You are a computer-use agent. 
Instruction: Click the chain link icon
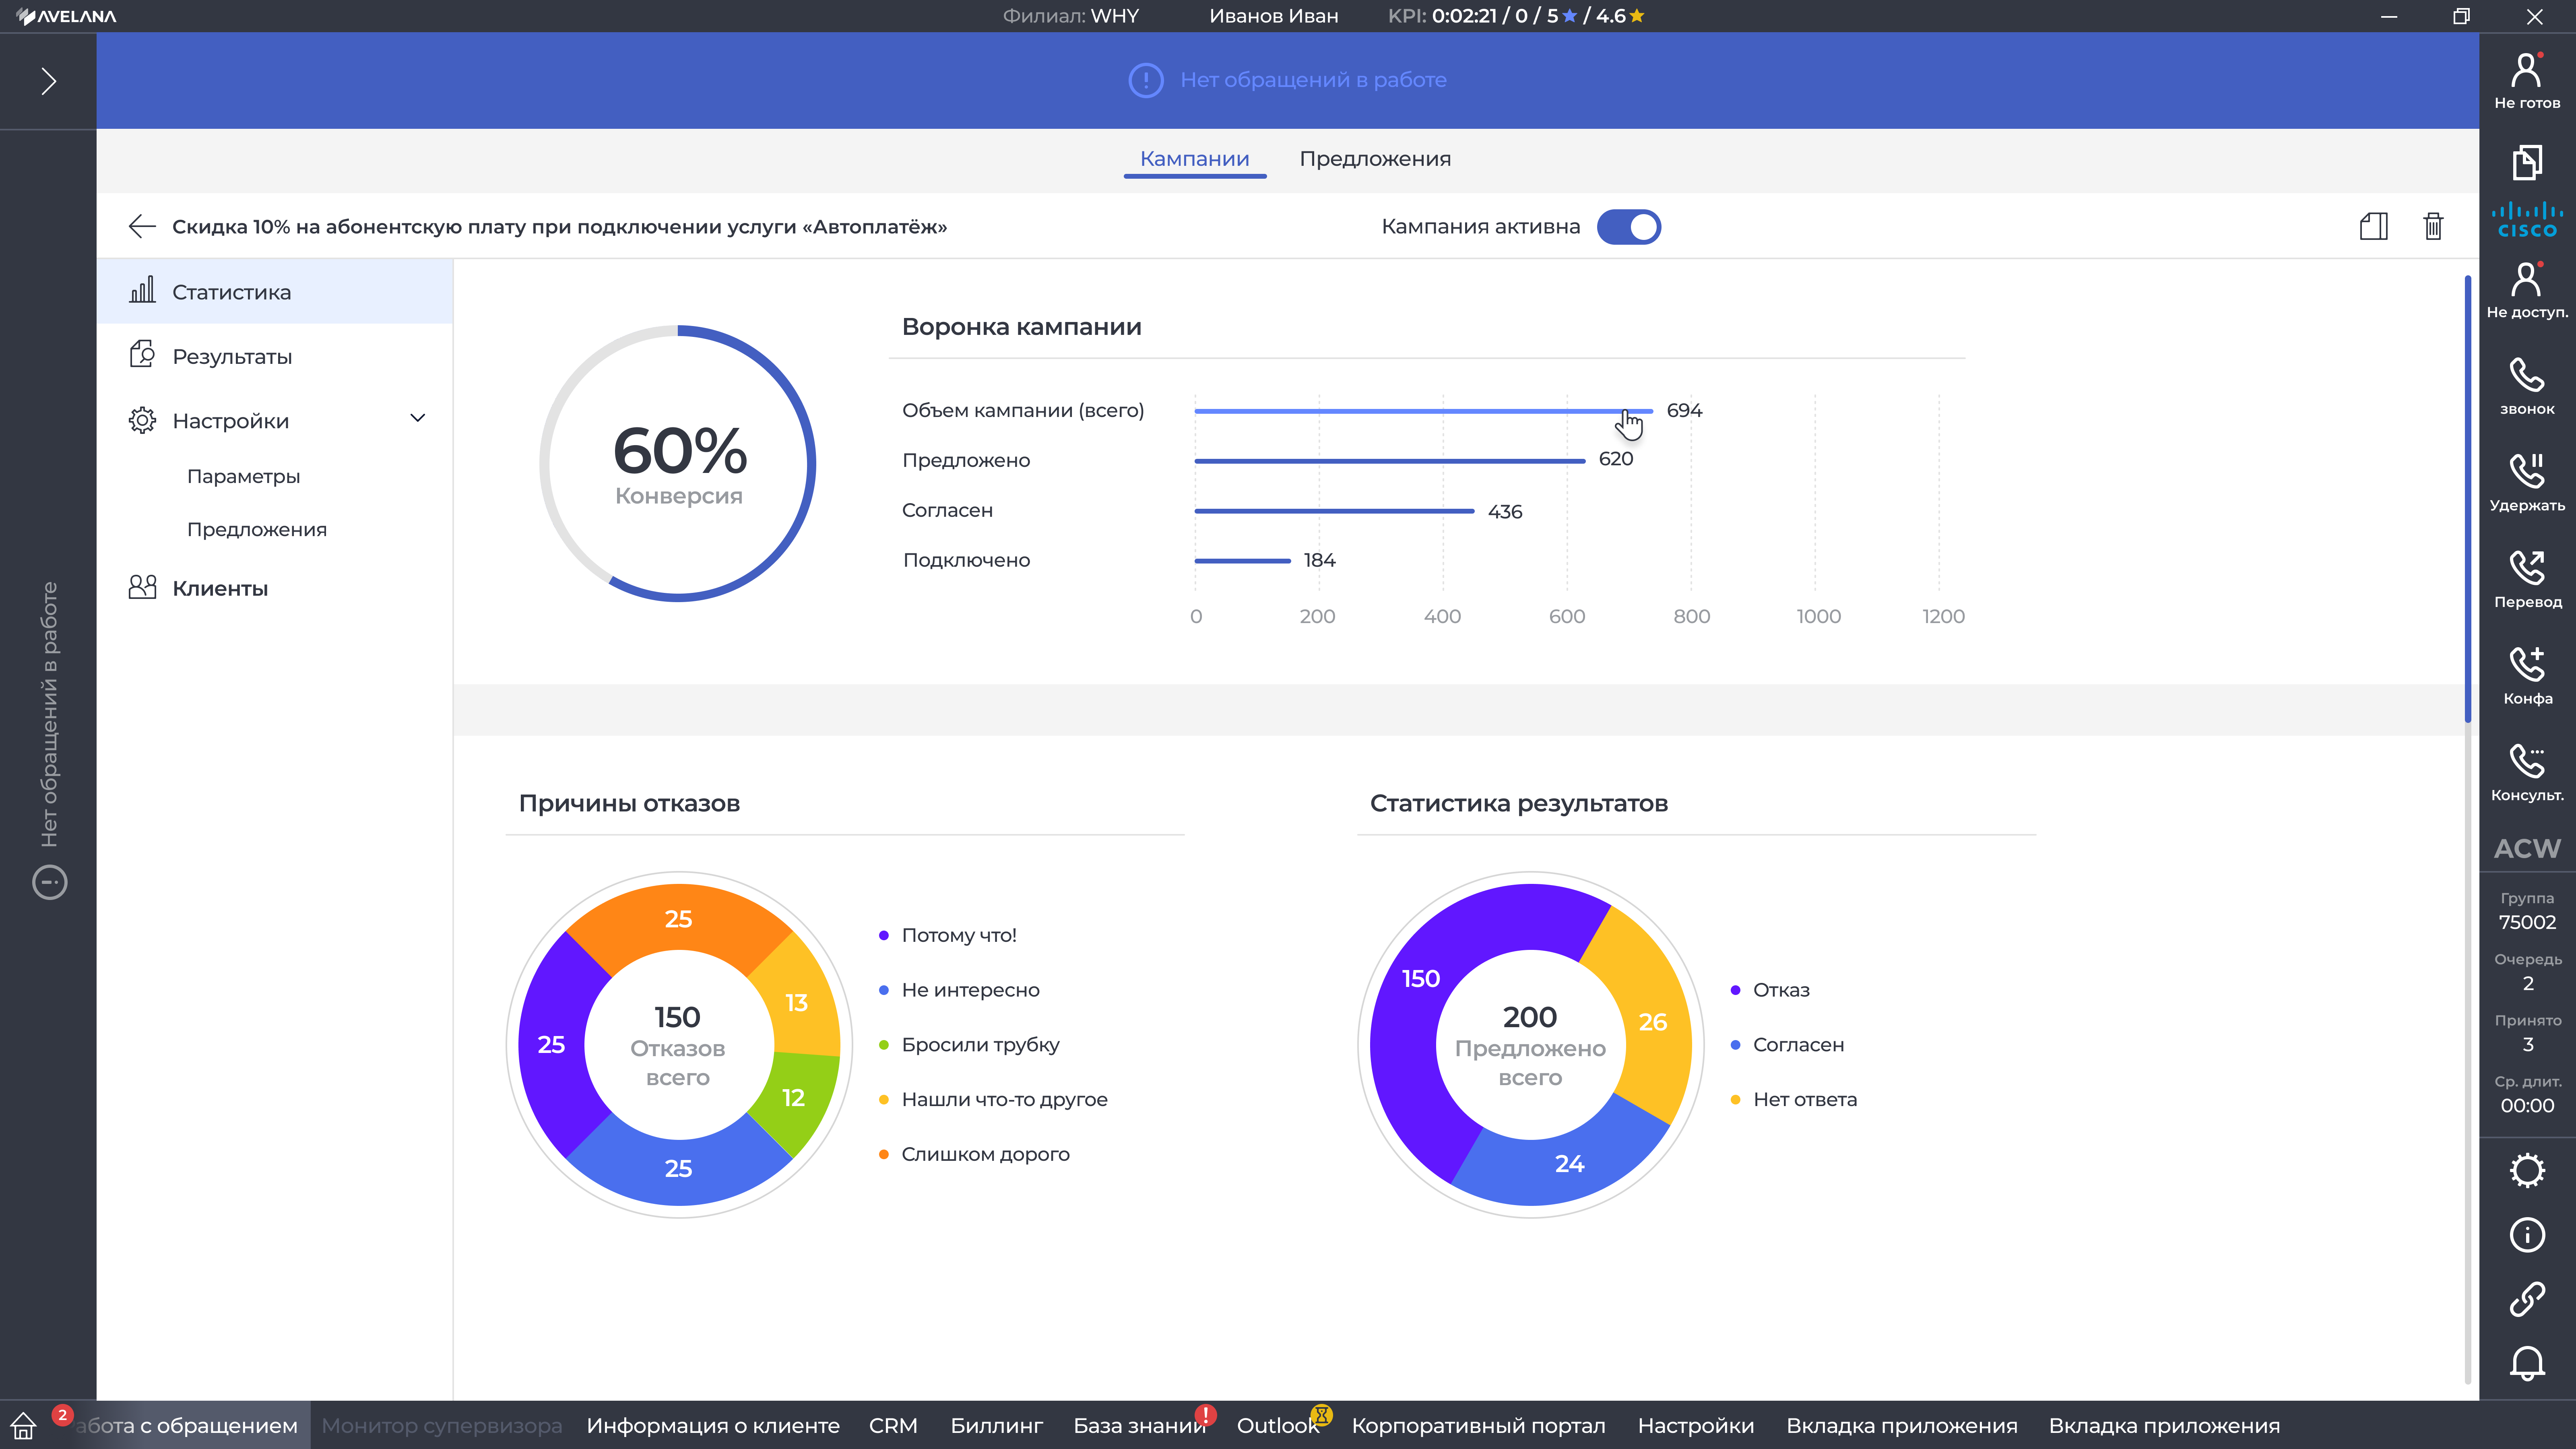[2526, 1299]
